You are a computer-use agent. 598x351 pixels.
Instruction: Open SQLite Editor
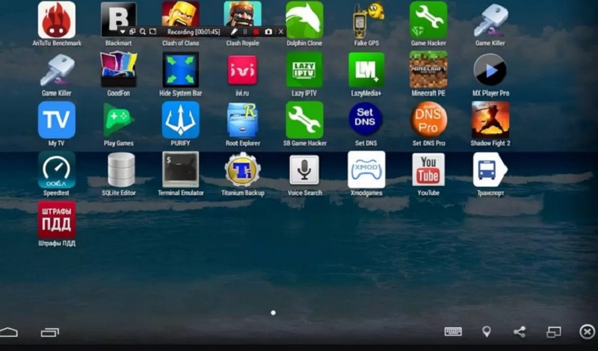(121, 170)
